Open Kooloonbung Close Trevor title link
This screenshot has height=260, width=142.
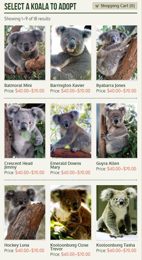[x=69, y=247]
